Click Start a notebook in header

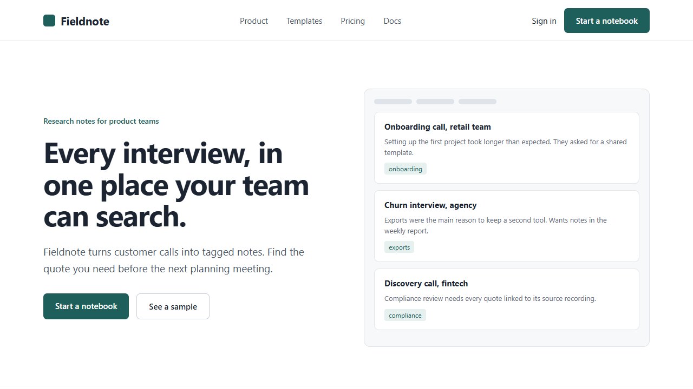pos(607,21)
